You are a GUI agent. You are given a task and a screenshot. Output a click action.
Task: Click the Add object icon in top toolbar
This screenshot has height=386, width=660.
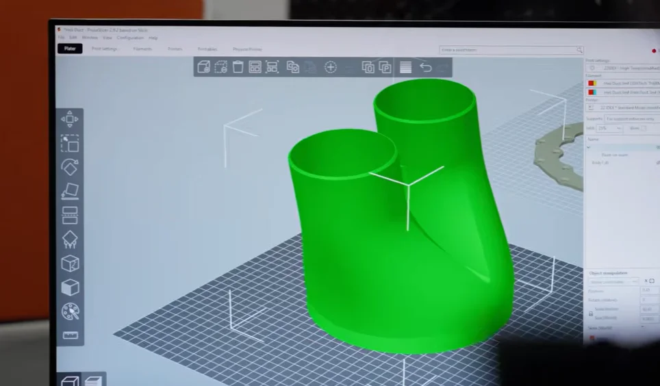click(x=203, y=66)
